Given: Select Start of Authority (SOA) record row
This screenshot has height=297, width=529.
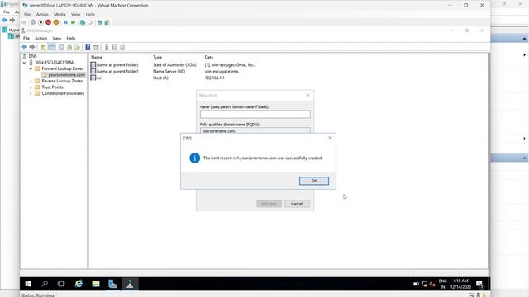Looking at the screenshot, I should 174,64.
